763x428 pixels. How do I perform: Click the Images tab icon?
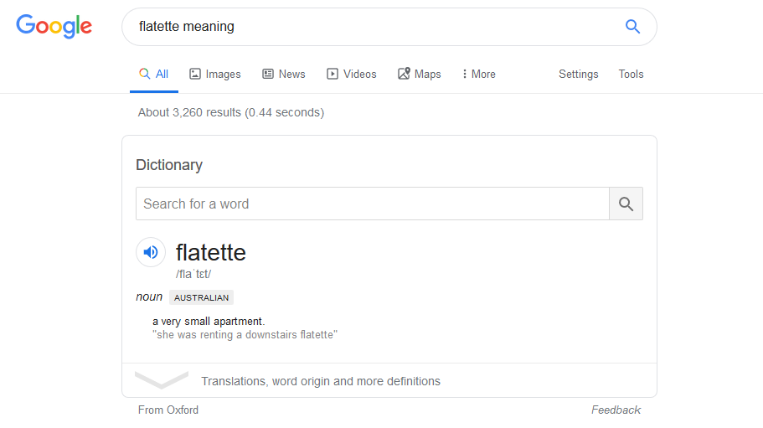pyautogui.click(x=195, y=74)
